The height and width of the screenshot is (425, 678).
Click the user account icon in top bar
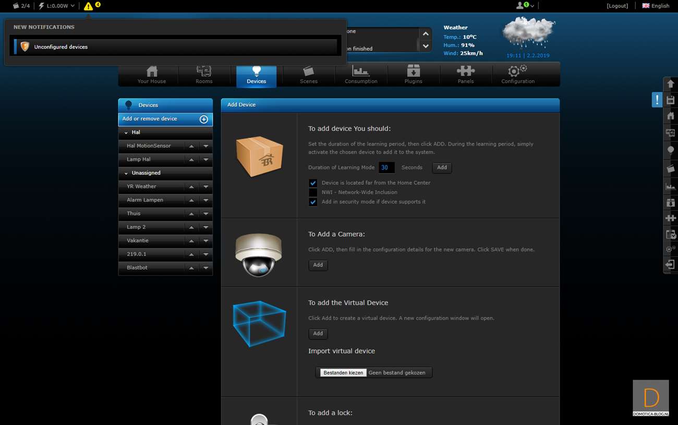point(520,6)
